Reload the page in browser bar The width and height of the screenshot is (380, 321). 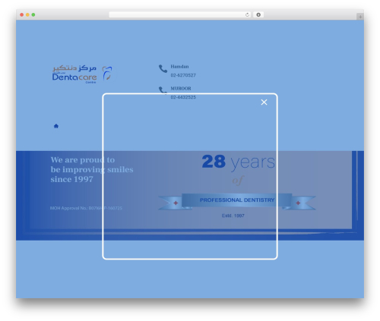coord(247,14)
